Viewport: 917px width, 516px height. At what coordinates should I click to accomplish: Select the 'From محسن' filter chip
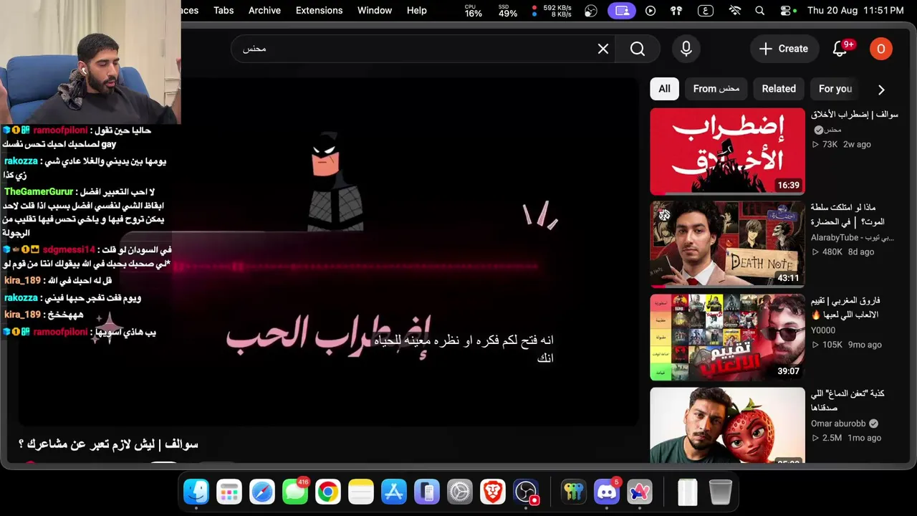[x=716, y=89]
